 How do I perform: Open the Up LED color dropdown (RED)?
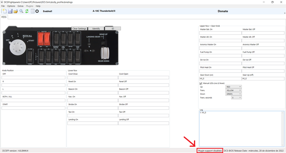(x=233, y=87)
